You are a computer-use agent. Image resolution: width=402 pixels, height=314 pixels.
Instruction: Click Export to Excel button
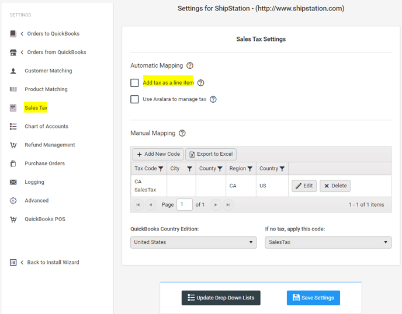[211, 154]
